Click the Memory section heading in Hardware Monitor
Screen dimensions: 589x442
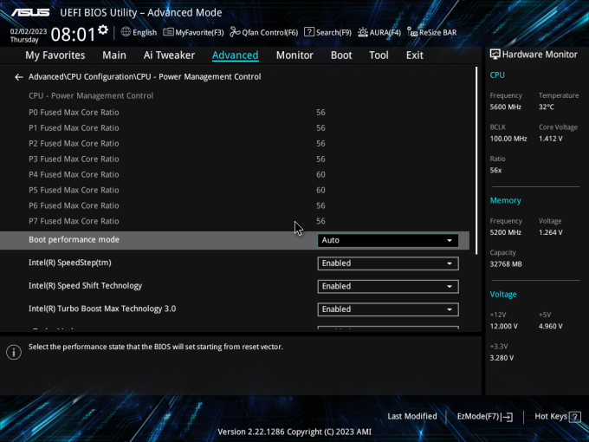(x=505, y=201)
